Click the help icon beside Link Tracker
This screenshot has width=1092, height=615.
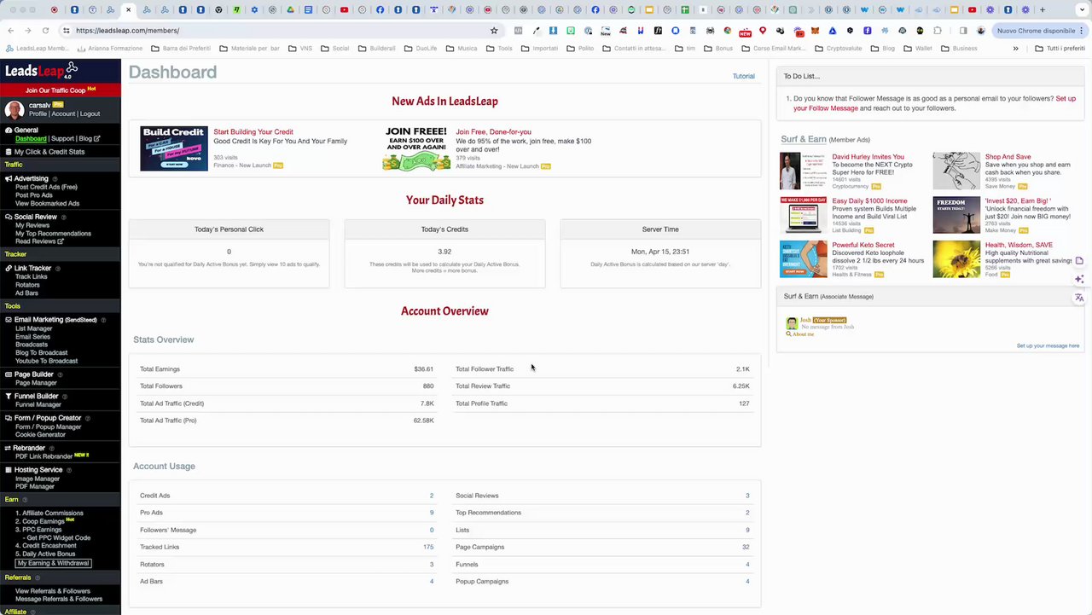tap(60, 269)
